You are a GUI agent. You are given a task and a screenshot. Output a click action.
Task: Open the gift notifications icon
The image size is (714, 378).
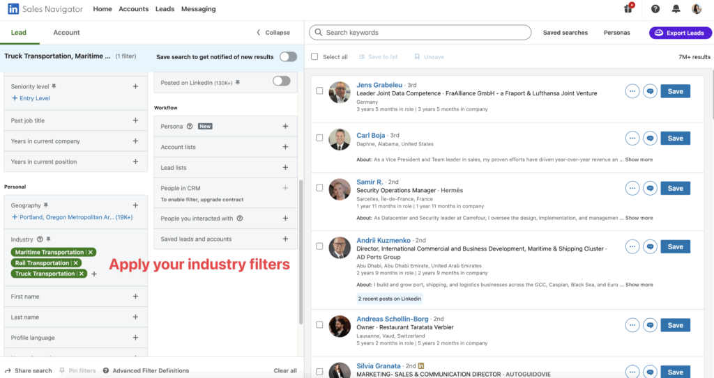[x=628, y=8]
